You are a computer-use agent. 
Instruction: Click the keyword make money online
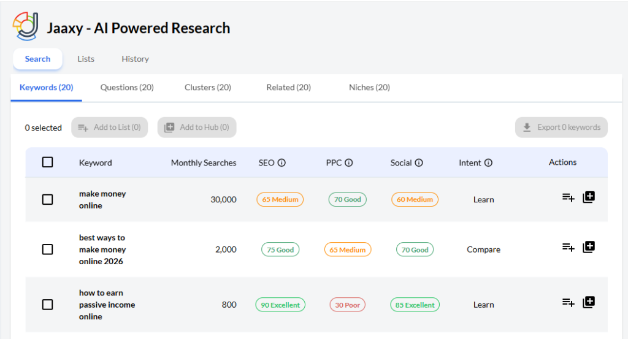102,199
